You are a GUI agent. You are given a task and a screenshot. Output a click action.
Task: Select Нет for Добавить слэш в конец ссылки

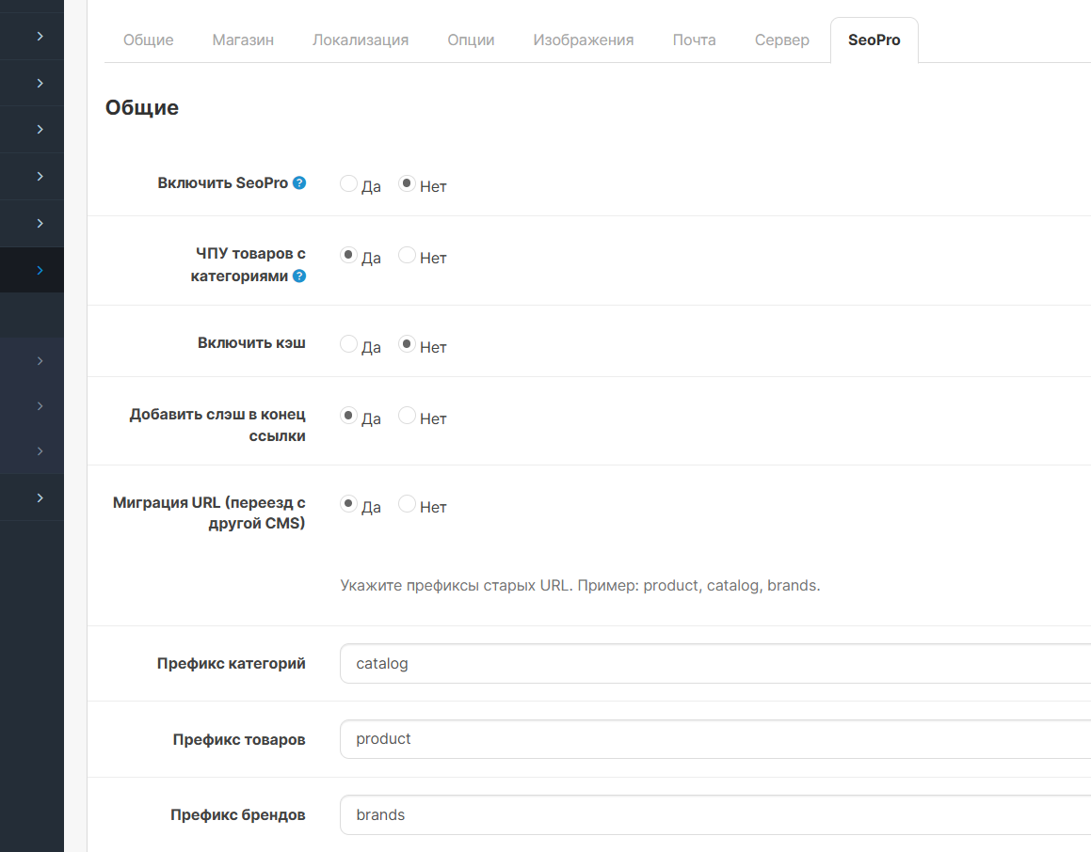[408, 416]
